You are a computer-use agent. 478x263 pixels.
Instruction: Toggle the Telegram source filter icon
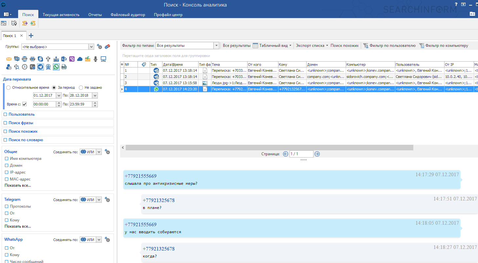click(40, 67)
